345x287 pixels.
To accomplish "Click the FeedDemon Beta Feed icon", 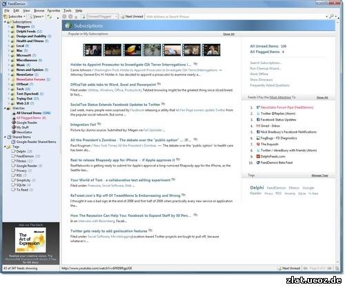I will coord(258,162).
